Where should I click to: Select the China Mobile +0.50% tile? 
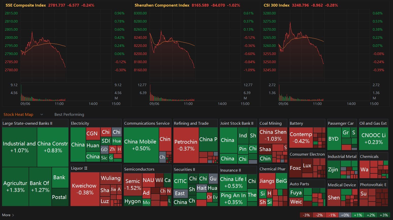pos(141,145)
